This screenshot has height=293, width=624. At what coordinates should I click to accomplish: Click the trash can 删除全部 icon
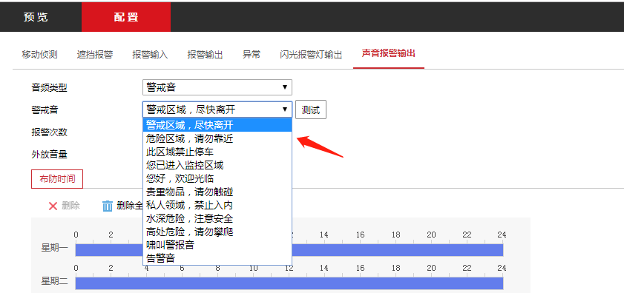click(108, 206)
